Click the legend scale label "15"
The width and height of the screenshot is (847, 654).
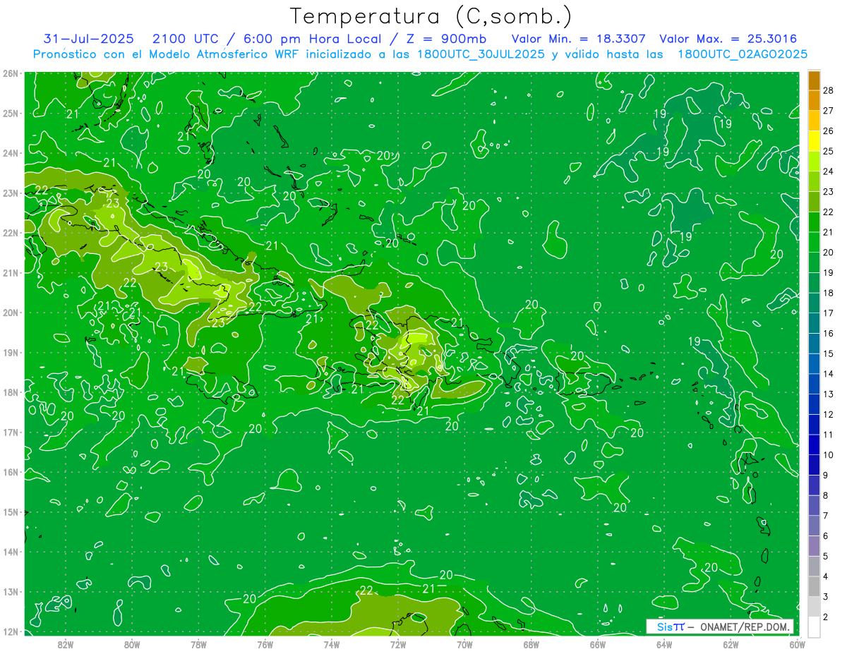click(x=829, y=354)
